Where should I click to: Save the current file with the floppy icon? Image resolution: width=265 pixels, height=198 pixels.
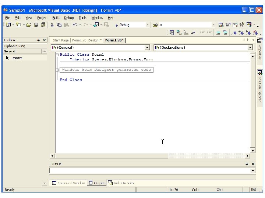(x=36, y=25)
